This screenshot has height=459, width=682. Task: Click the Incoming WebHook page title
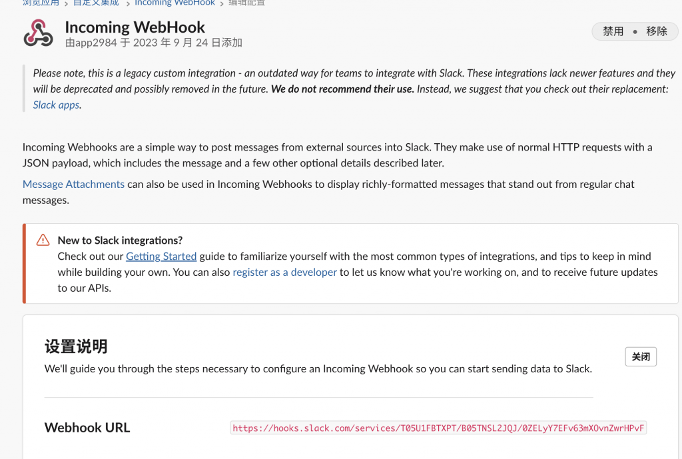tap(135, 27)
